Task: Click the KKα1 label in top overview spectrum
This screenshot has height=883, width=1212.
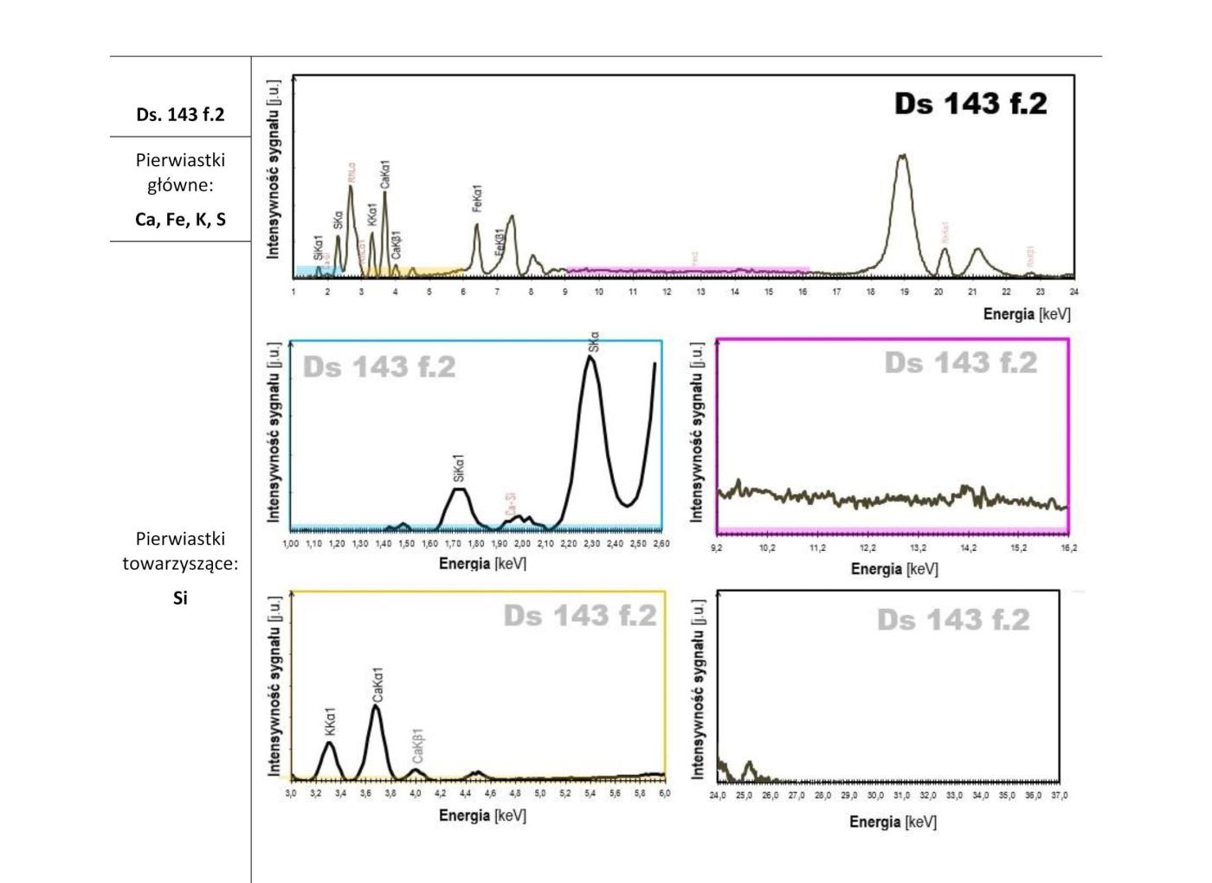Action: point(373,215)
